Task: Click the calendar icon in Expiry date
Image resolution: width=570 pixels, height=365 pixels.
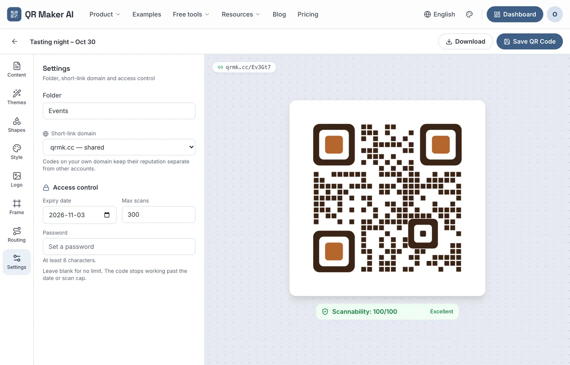Action: 107,215
